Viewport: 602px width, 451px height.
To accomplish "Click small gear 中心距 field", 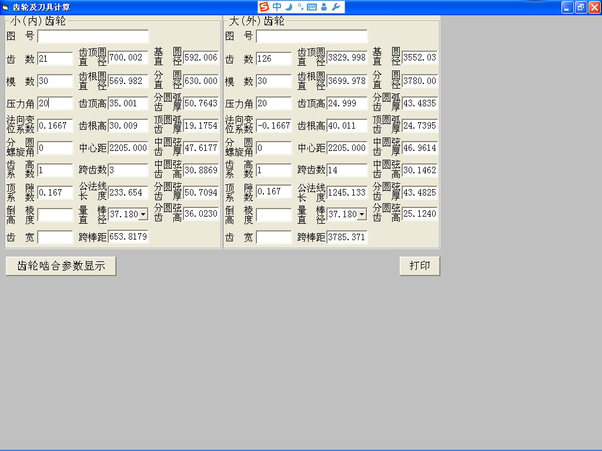I will tap(128, 147).
